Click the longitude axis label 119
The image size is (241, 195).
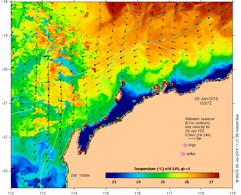click(x=232, y=193)
